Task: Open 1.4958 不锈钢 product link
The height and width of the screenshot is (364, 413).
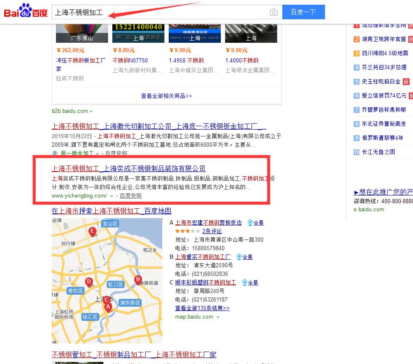Action: click(x=186, y=60)
